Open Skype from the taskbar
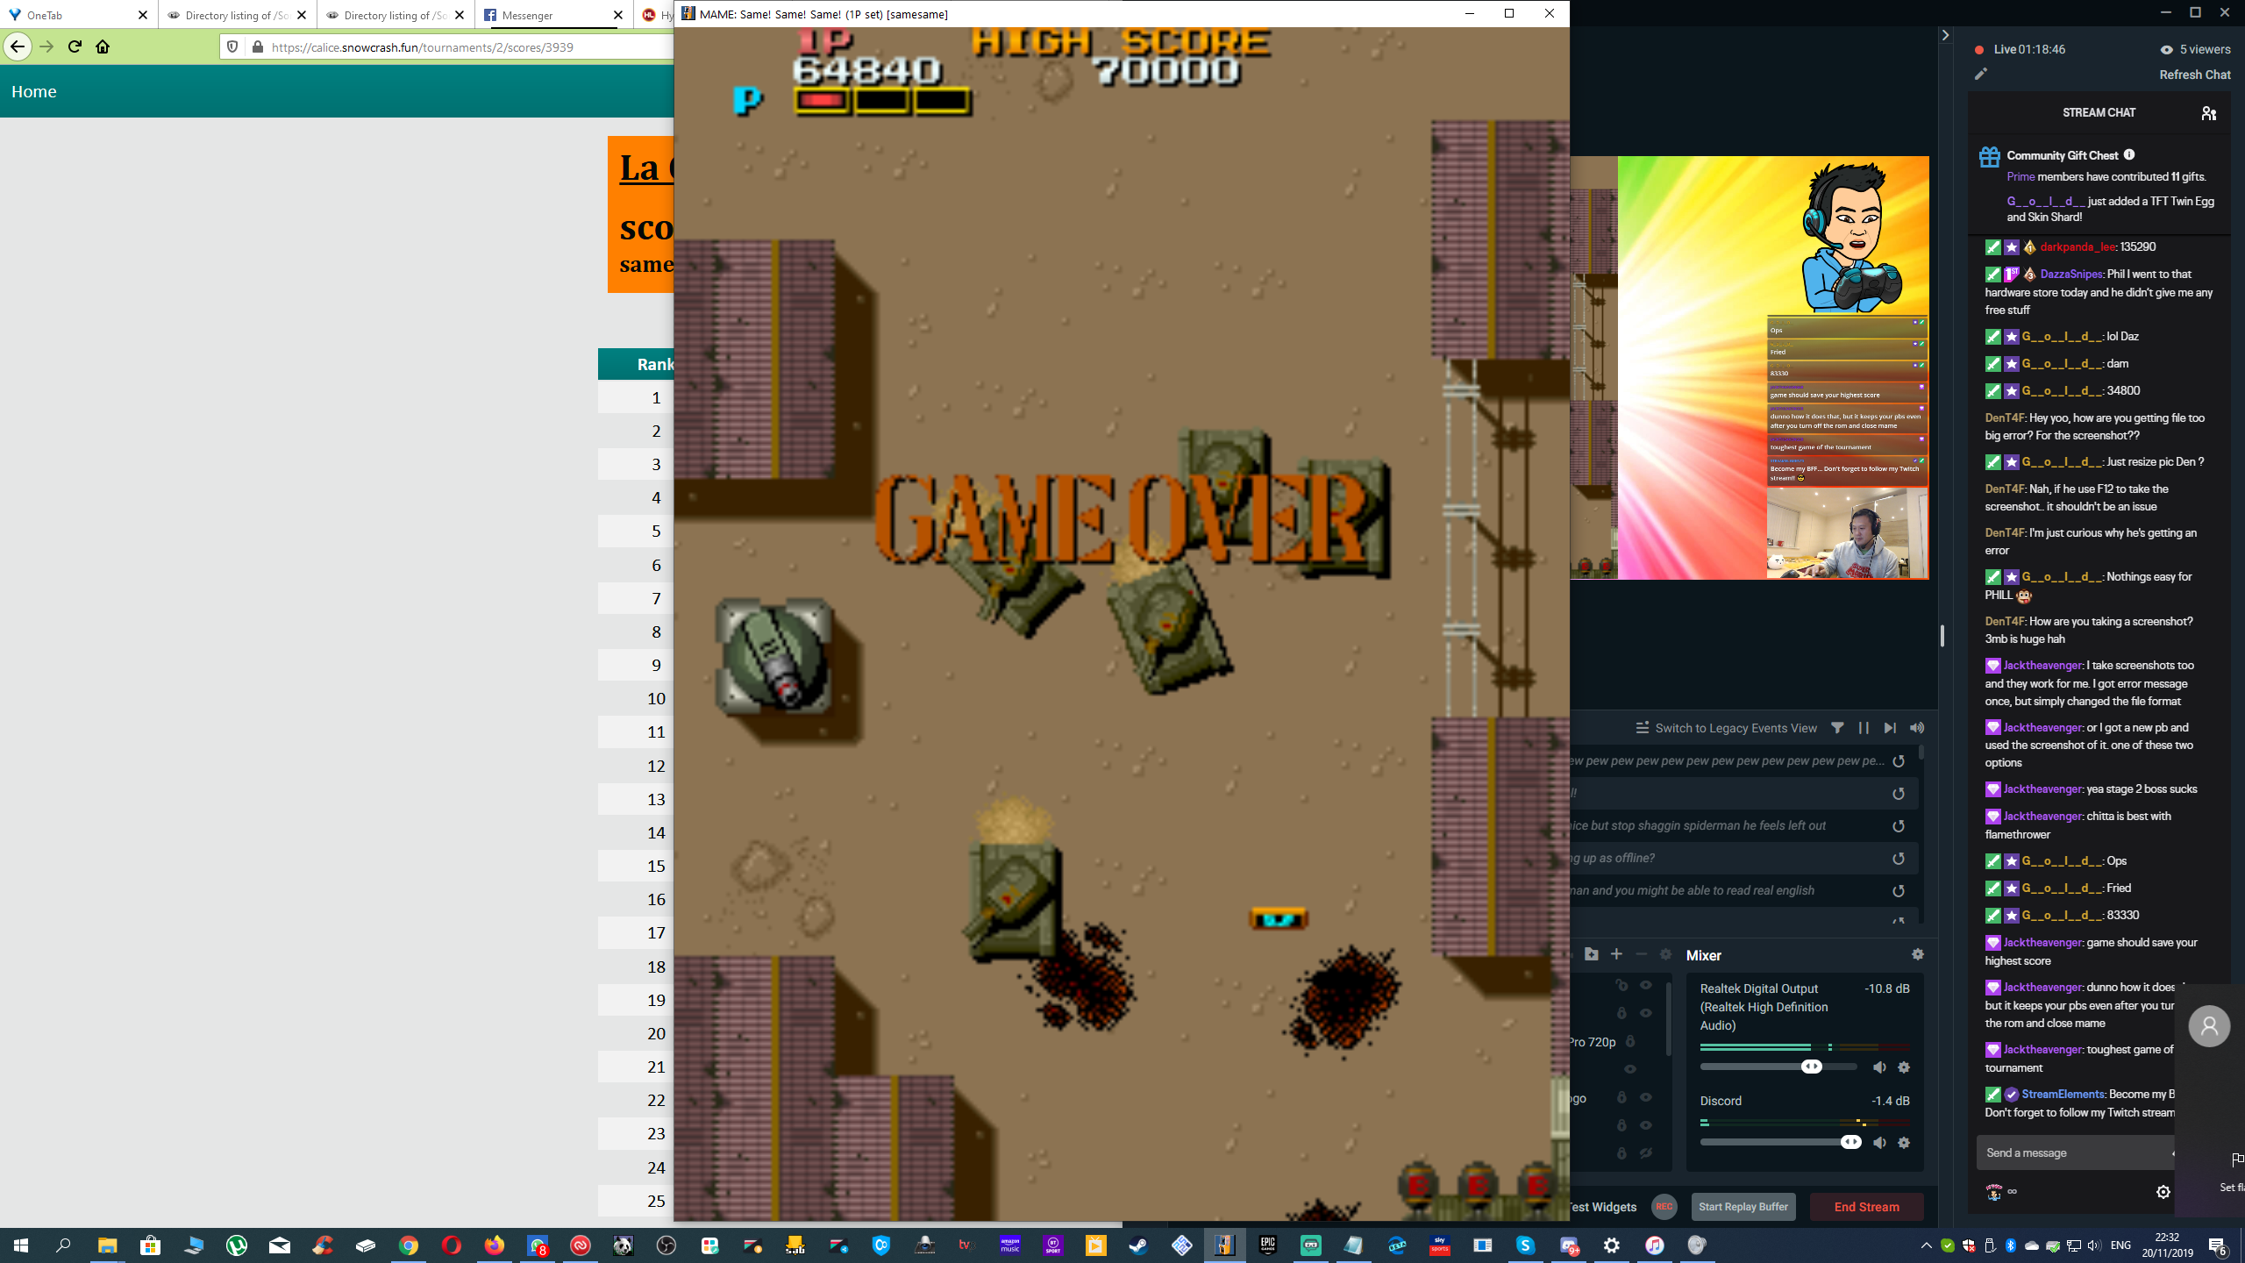 click(x=1525, y=1245)
